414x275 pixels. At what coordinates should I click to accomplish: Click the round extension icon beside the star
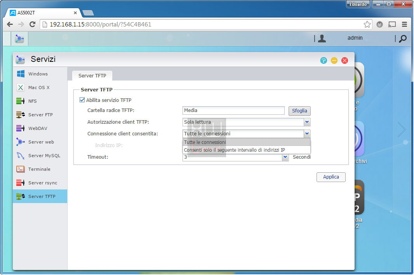[x=380, y=25]
